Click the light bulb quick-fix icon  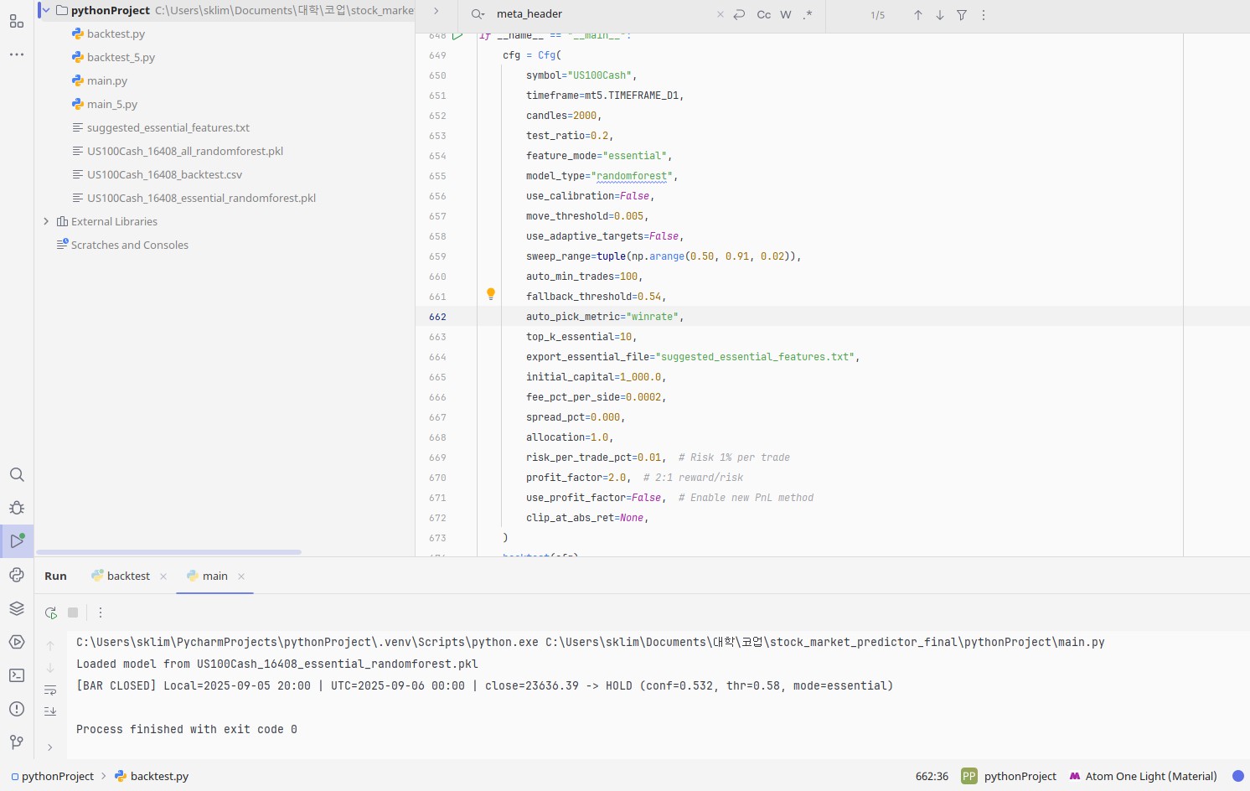[x=491, y=294]
